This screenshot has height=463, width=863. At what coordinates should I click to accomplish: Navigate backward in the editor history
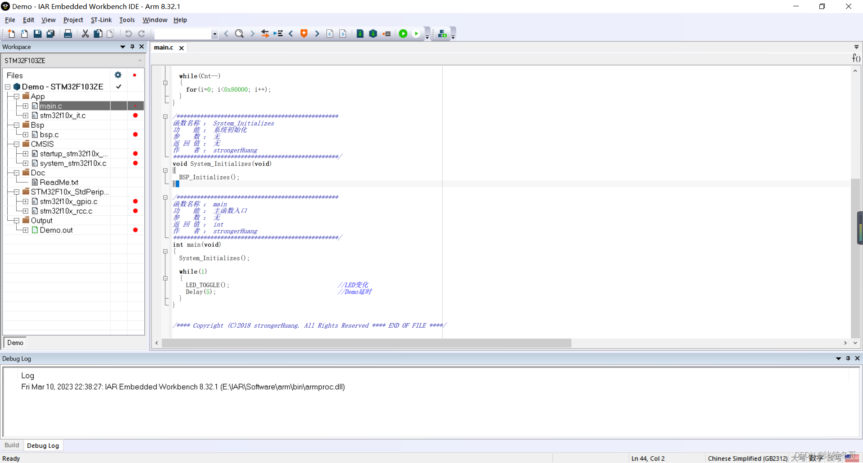click(330, 34)
